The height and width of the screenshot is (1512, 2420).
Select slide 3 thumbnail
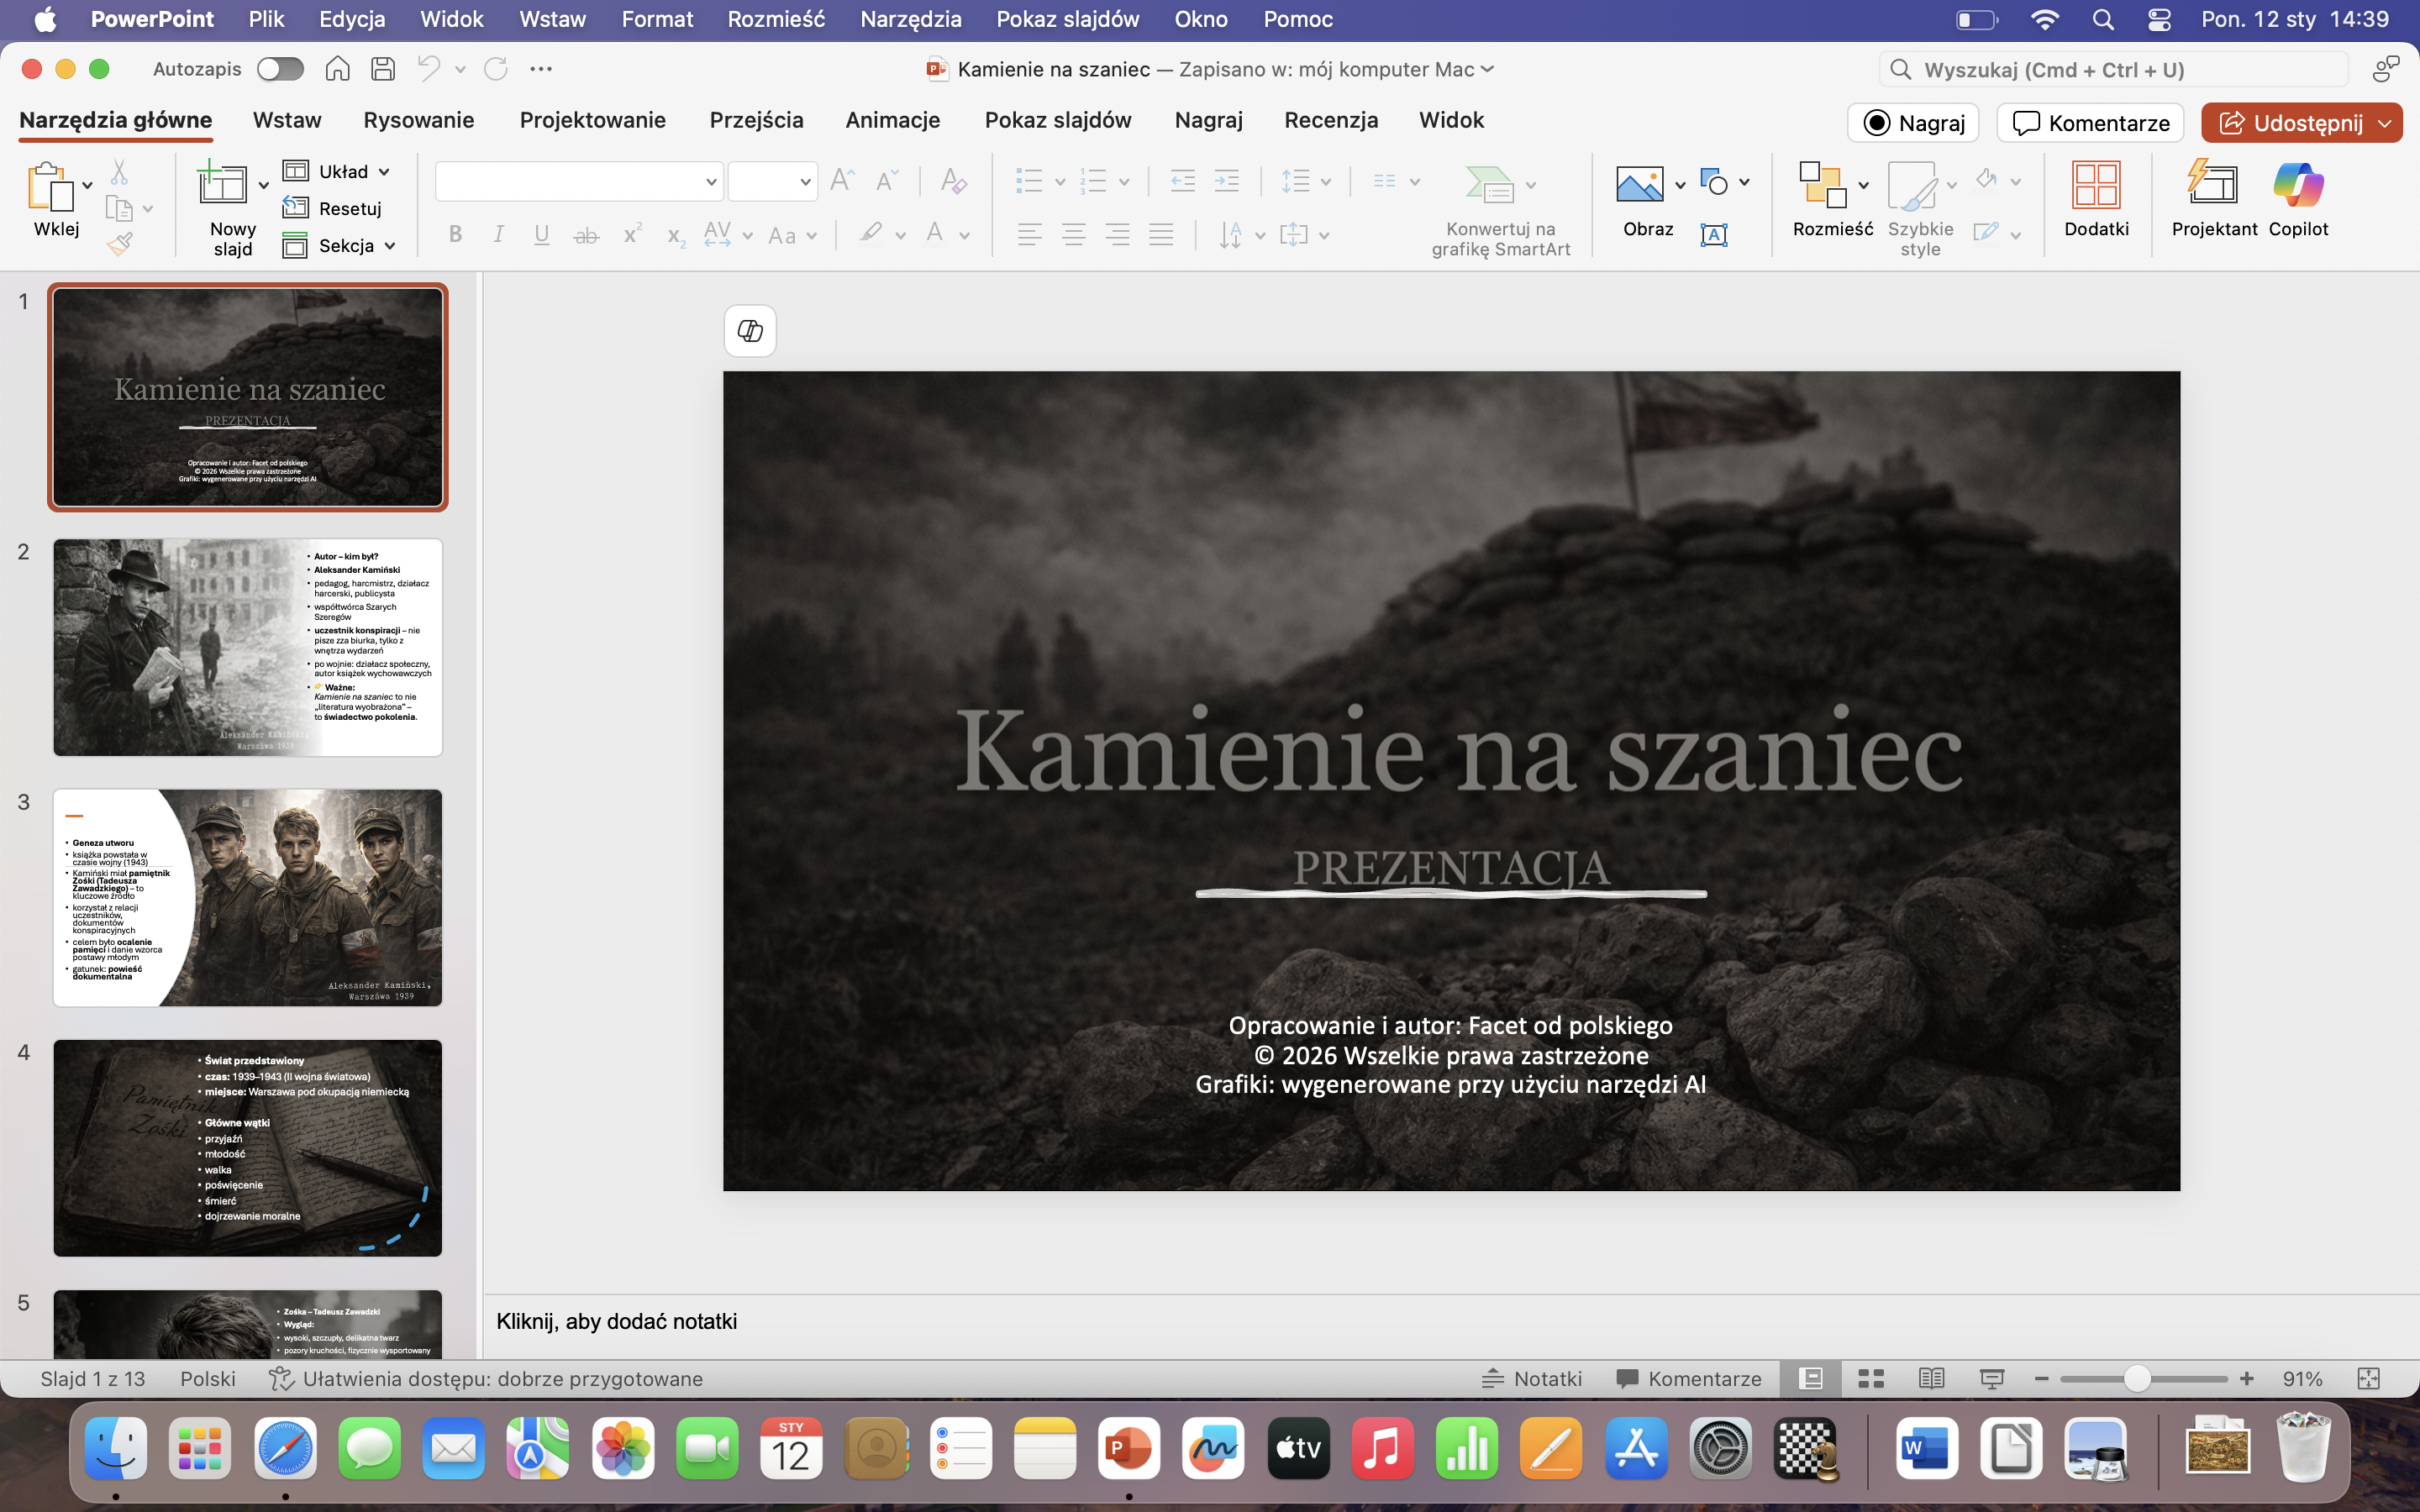point(247,897)
